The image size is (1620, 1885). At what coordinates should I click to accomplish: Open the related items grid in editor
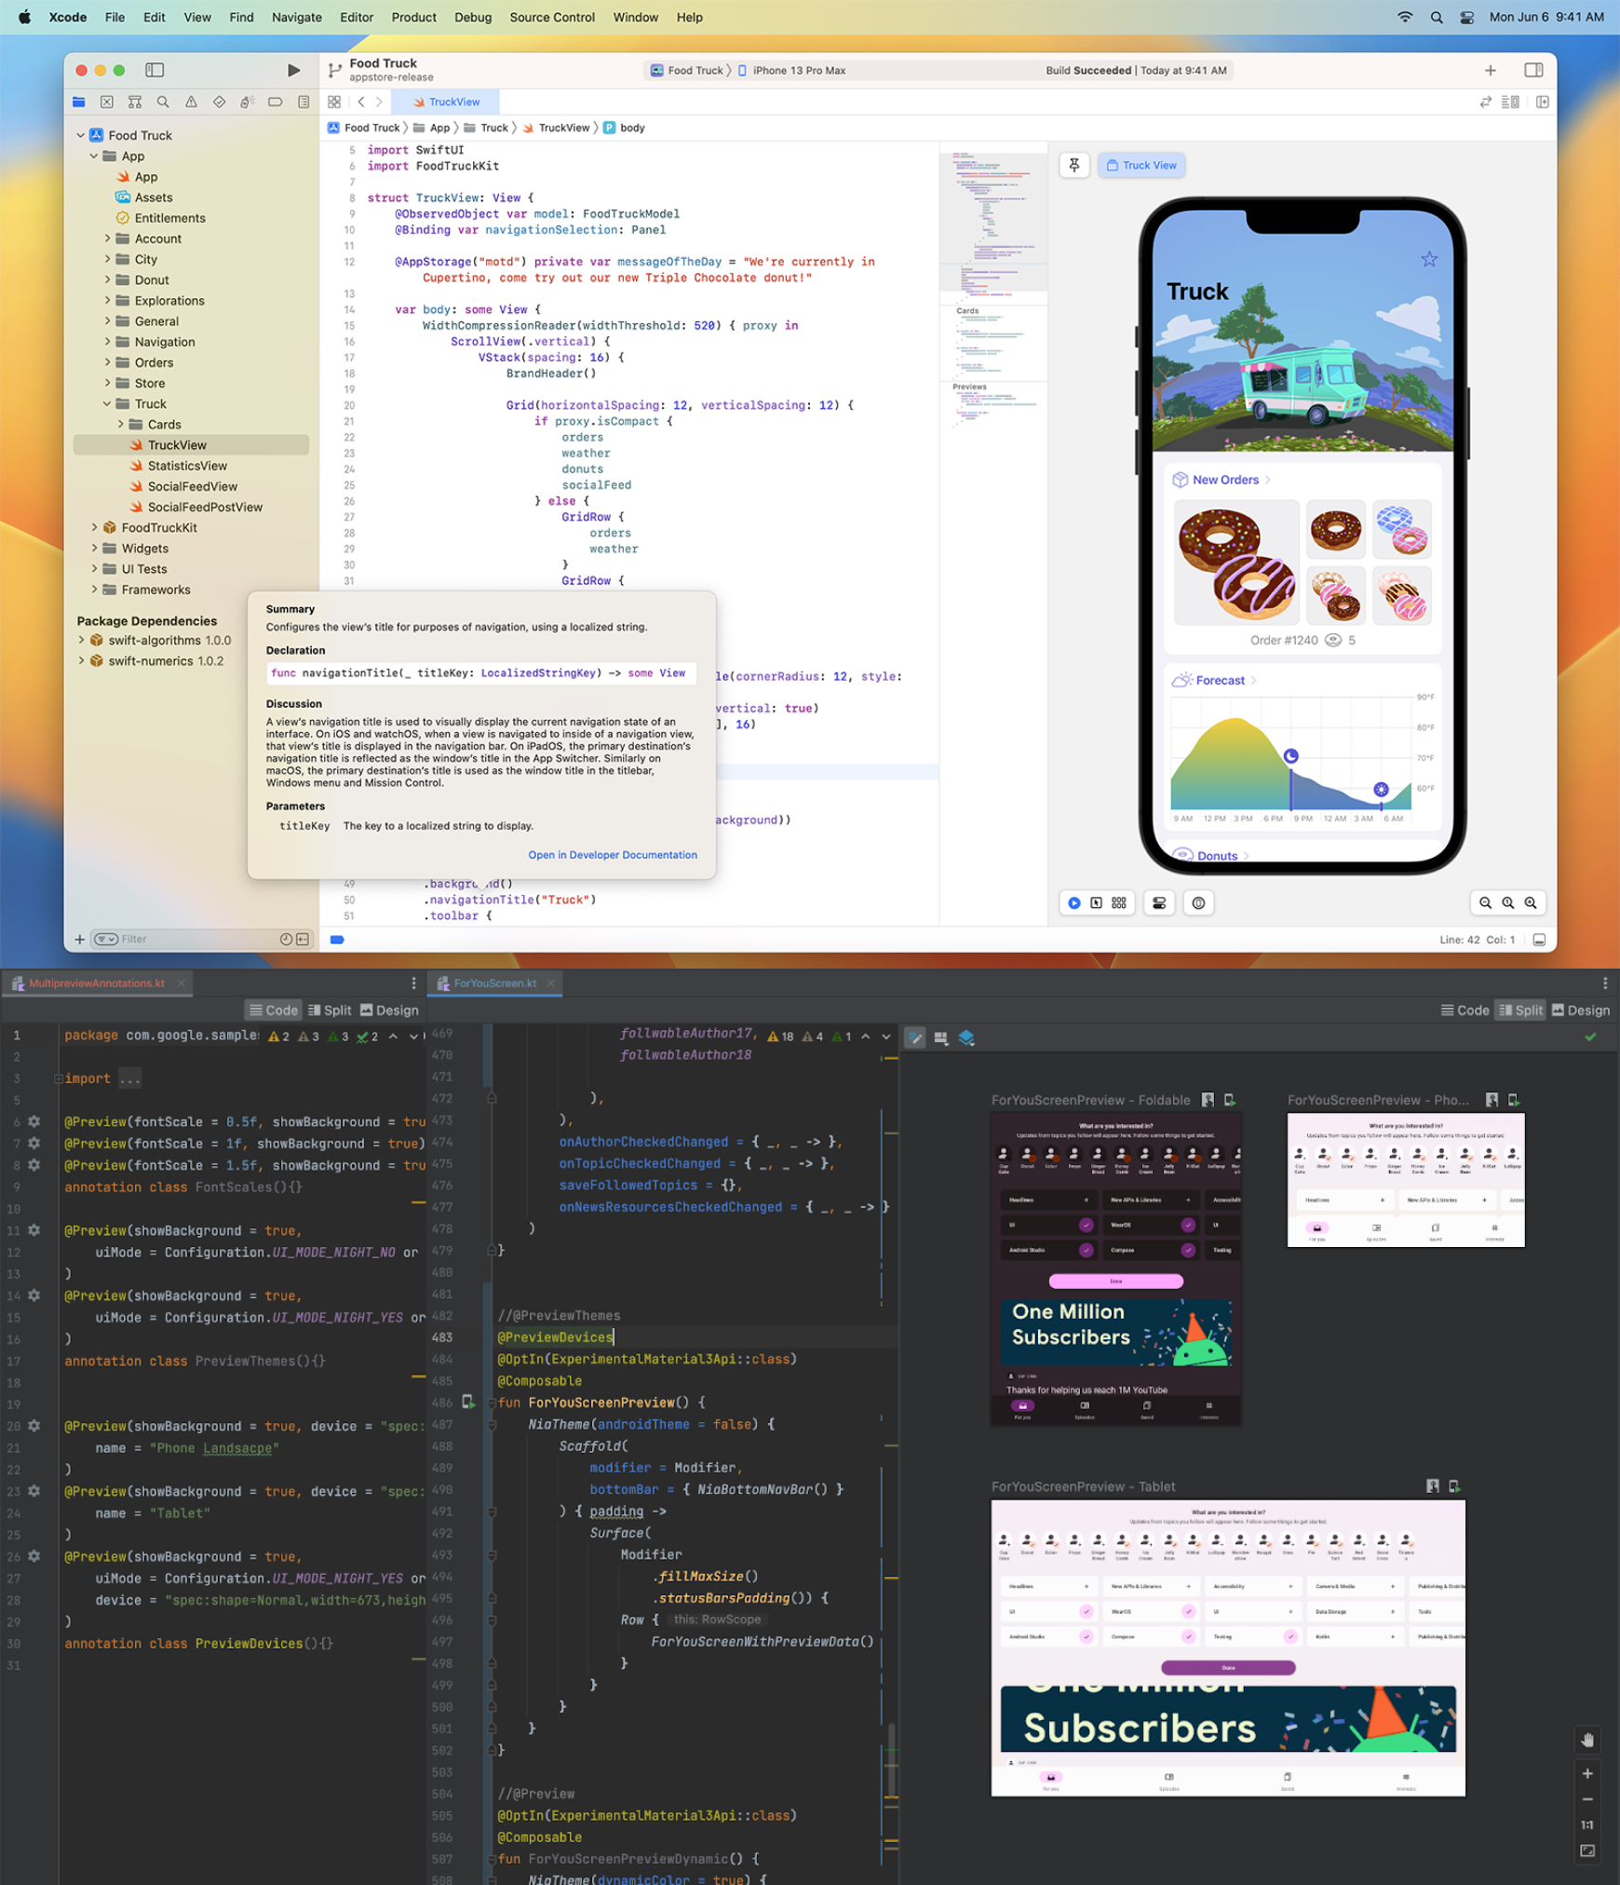pyautogui.click(x=334, y=102)
